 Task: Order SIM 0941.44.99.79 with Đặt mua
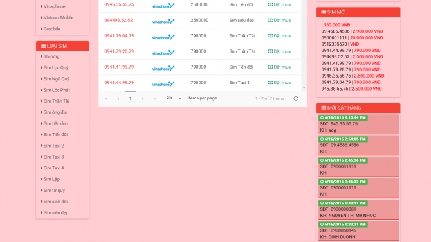pyautogui.click(x=279, y=83)
